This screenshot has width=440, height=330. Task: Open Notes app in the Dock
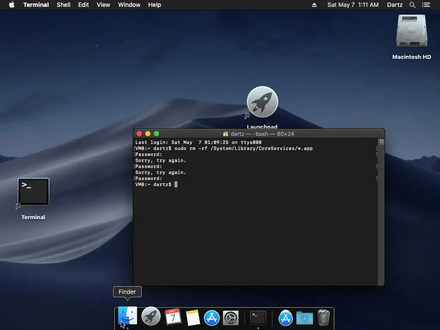click(192, 318)
